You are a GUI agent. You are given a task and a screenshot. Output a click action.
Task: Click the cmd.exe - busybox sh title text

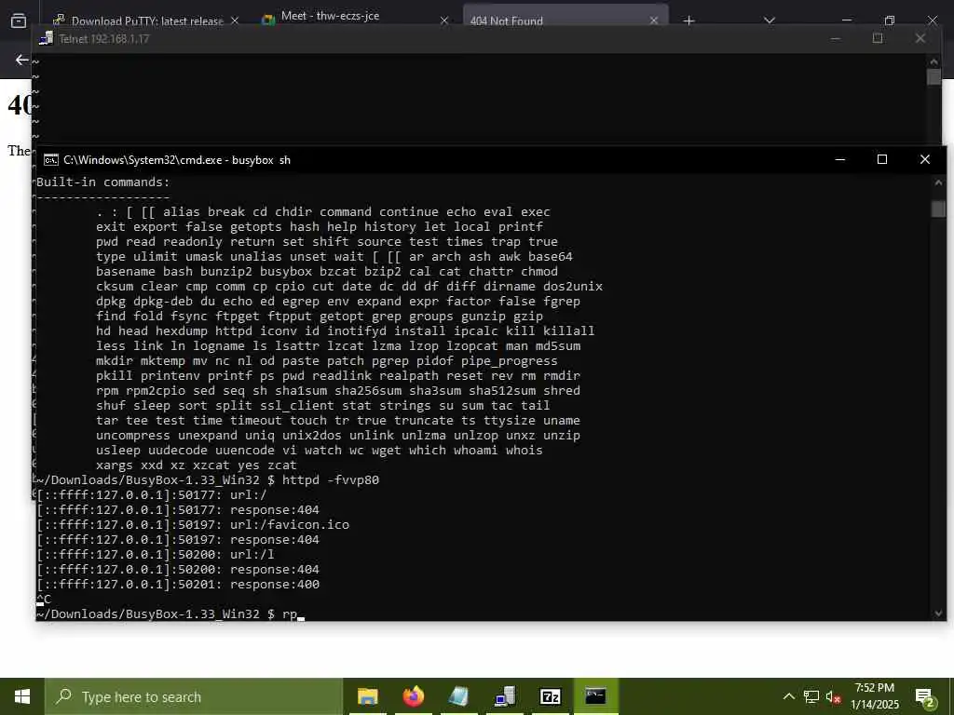tap(176, 160)
